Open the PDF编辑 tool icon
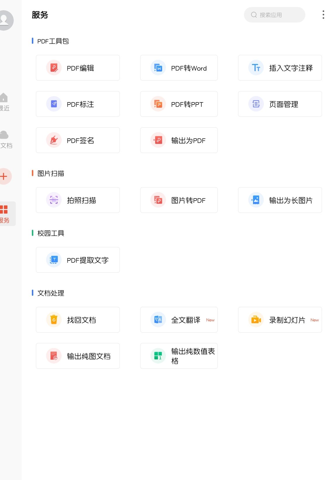This screenshot has height=480, width=336. pos(54,68)
